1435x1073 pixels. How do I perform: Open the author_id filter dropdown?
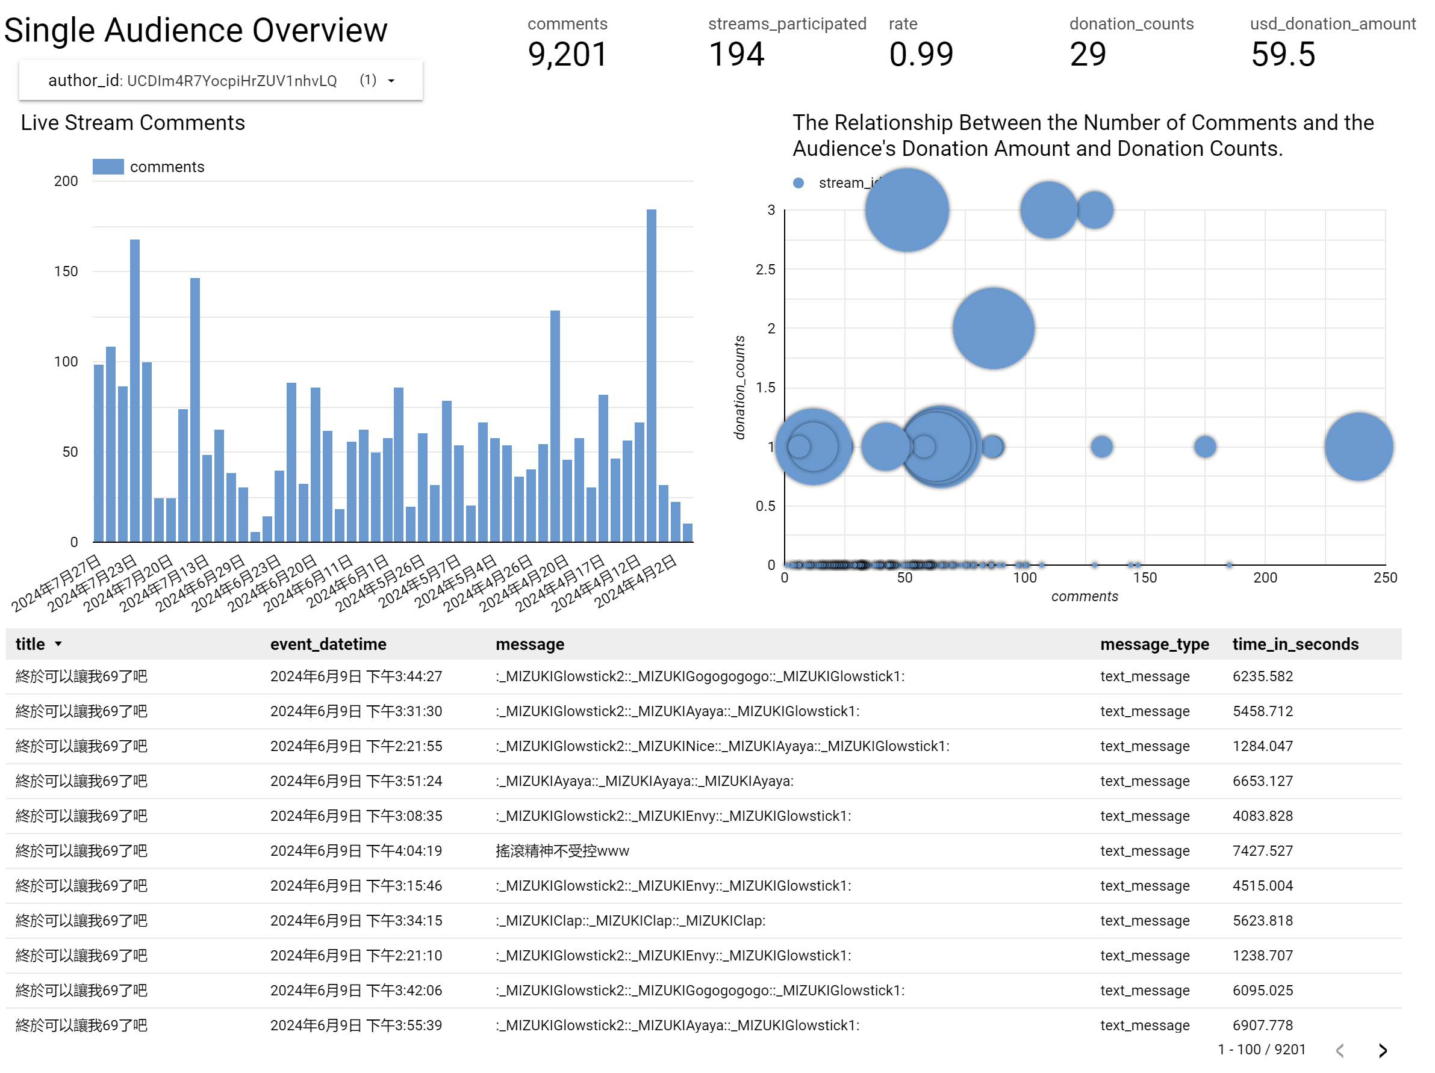click(391, 81)
